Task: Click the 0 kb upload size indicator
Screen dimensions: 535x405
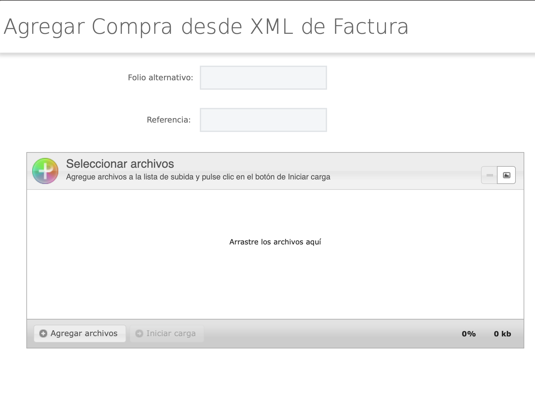Action: [x=502, y=334]
